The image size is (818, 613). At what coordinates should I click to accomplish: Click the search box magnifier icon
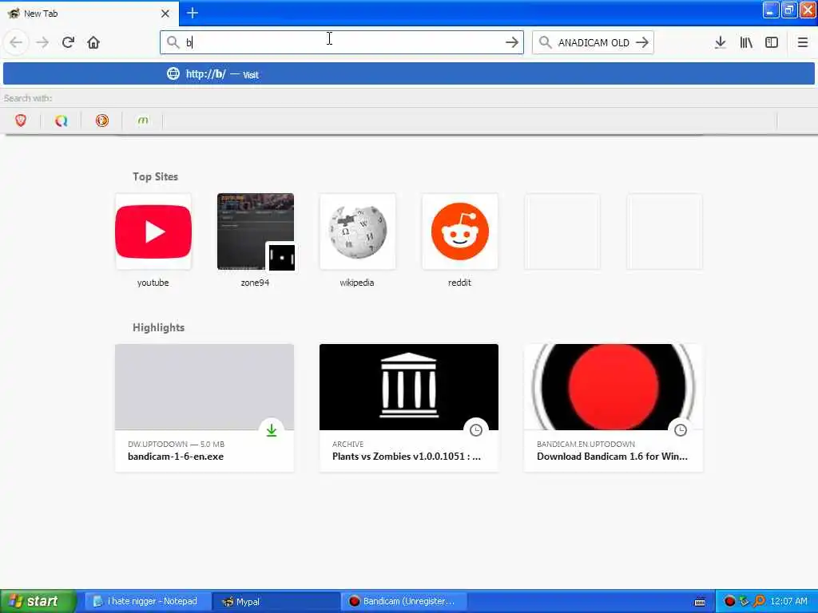tap(545, 42)
